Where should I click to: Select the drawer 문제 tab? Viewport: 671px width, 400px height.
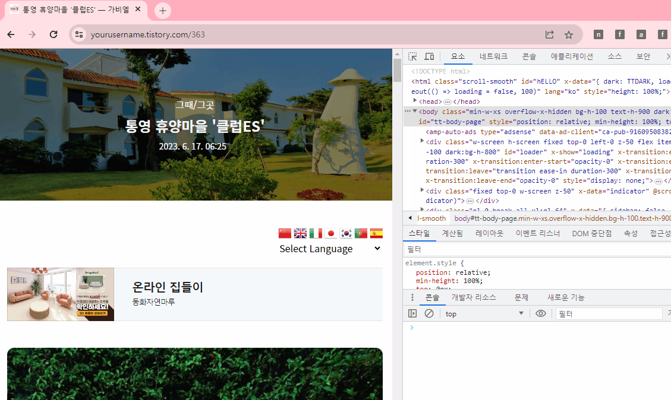(x=521, y=297)
